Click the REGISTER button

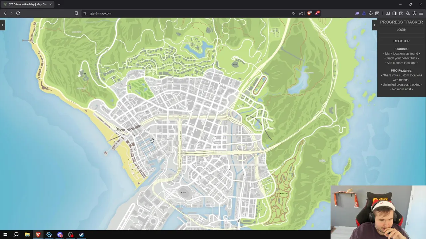tap(401, 41)
